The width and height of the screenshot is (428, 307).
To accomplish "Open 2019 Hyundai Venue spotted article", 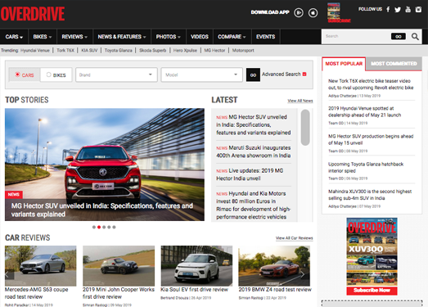I will pos(364,111).
